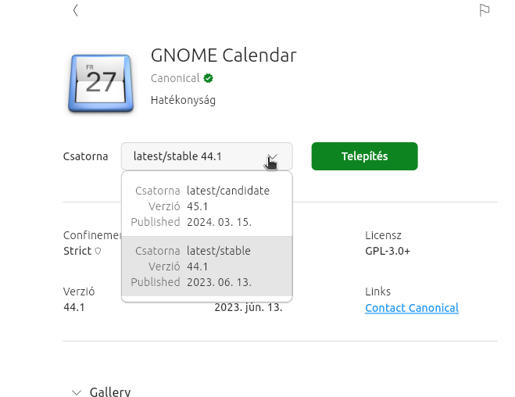515x397 pixels.
Task: Collapse the Gallery section chevron
Action: [77, 392]
